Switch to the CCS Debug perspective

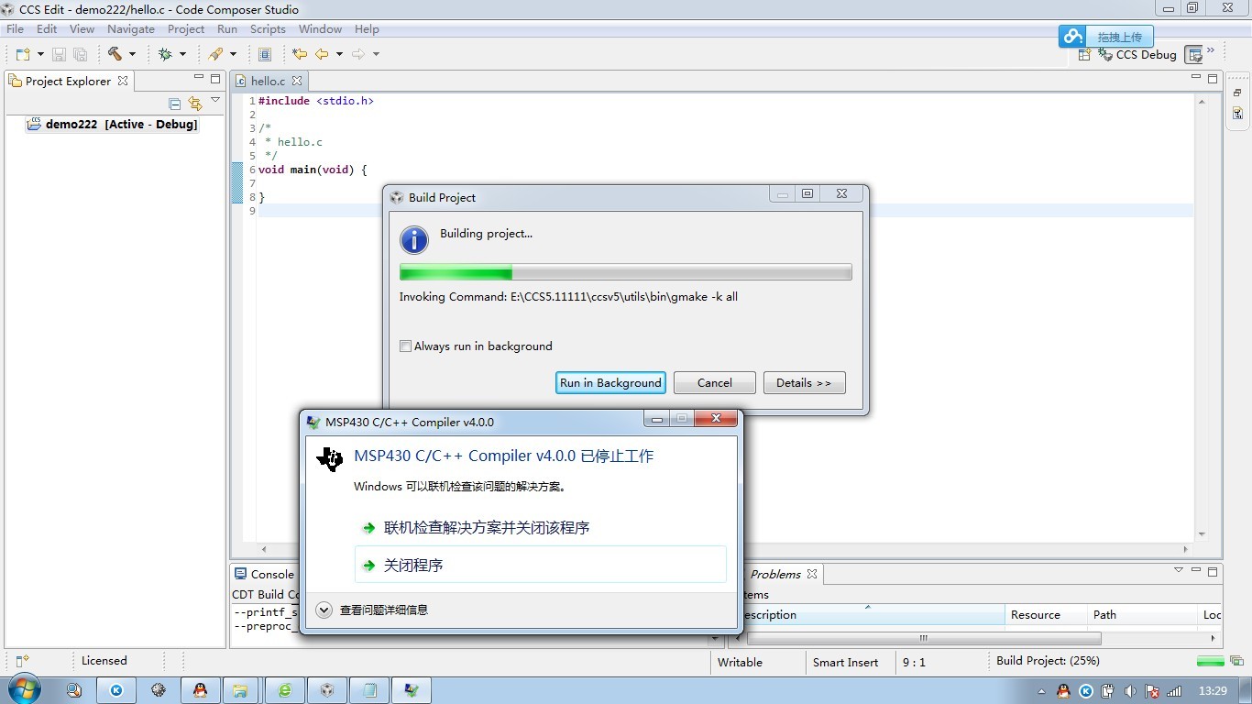[x=1137, y=54]
